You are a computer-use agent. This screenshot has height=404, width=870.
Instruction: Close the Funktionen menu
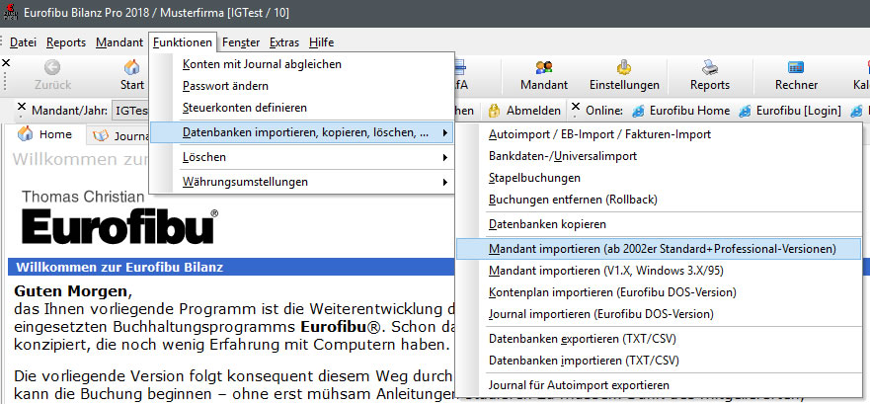(183, 42)
